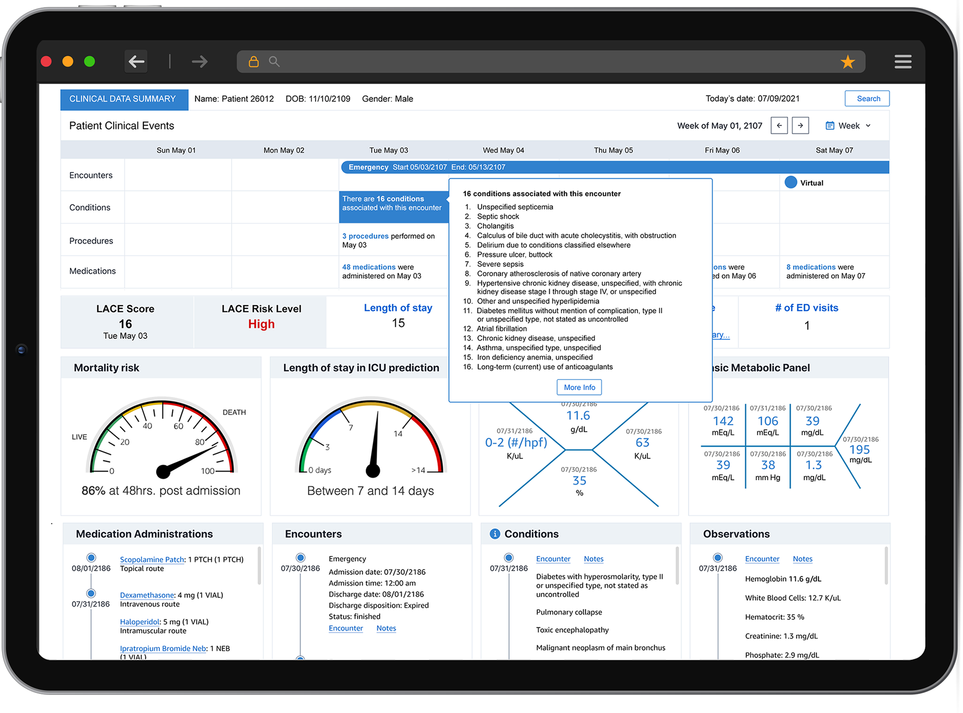
Task: Click Creatinine: 1.3 mg/dL observation
Action: click(781, 636)
